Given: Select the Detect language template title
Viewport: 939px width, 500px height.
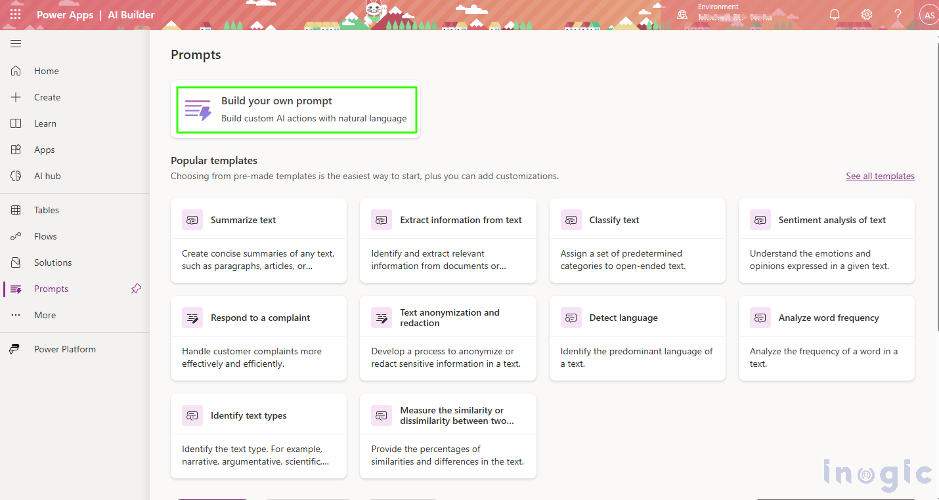Looking at the screenshot, I should pyautogui.click(x=623, y=318).
